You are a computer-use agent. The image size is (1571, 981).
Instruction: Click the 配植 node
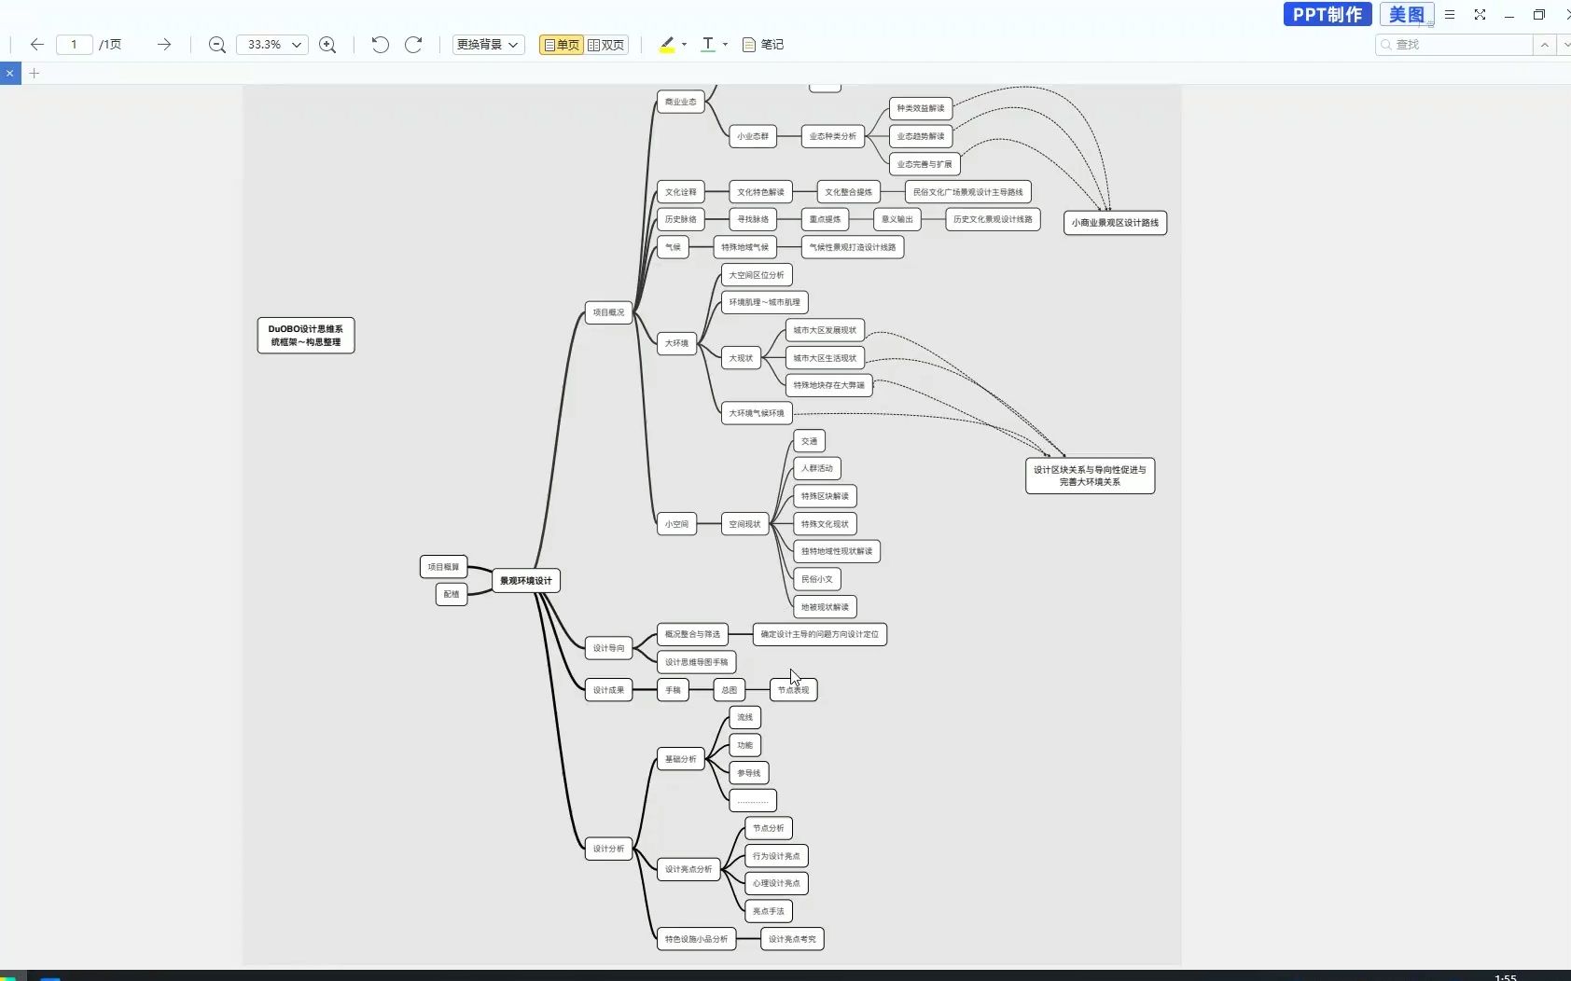pyautogui.click(x=452, y=594)
